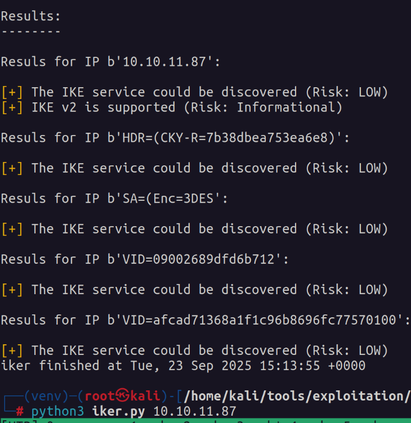Click the python3 command word

tap(57, 411)
